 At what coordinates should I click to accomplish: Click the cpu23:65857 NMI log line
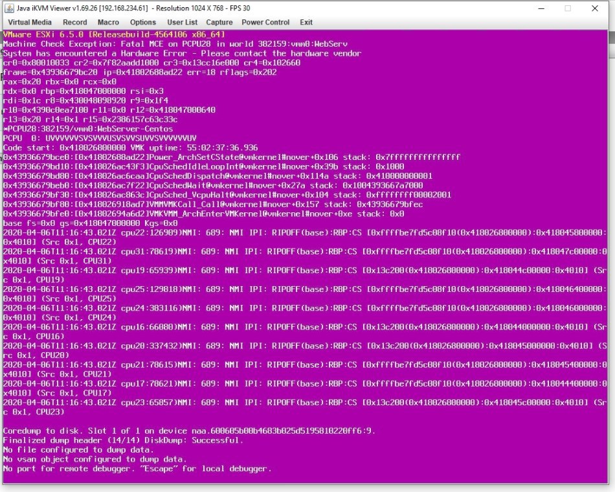305,407
